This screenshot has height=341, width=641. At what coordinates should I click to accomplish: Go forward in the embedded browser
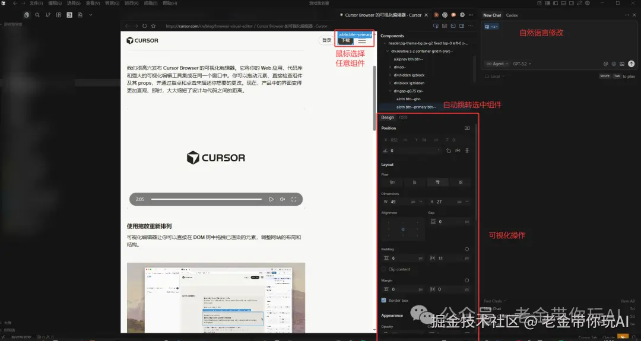point(136,26)
